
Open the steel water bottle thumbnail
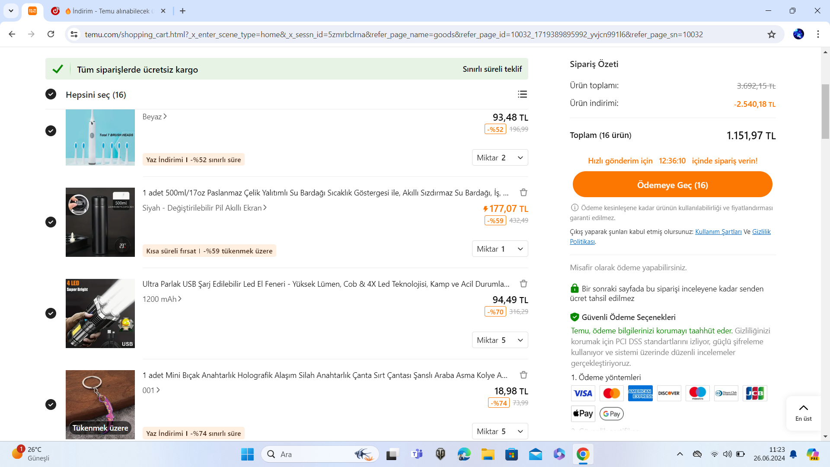(x=100, y=222)
